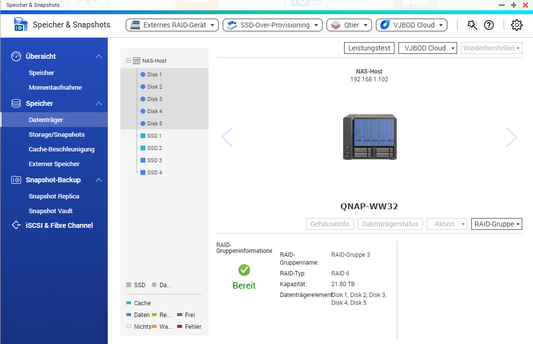This screenshot has width=533, height=344.
Task: Click the Fehler legend color swatch
Action: coord(180,326)
